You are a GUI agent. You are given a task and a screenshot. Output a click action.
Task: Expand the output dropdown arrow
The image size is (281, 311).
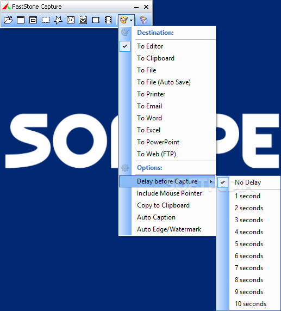pos(131,20)
